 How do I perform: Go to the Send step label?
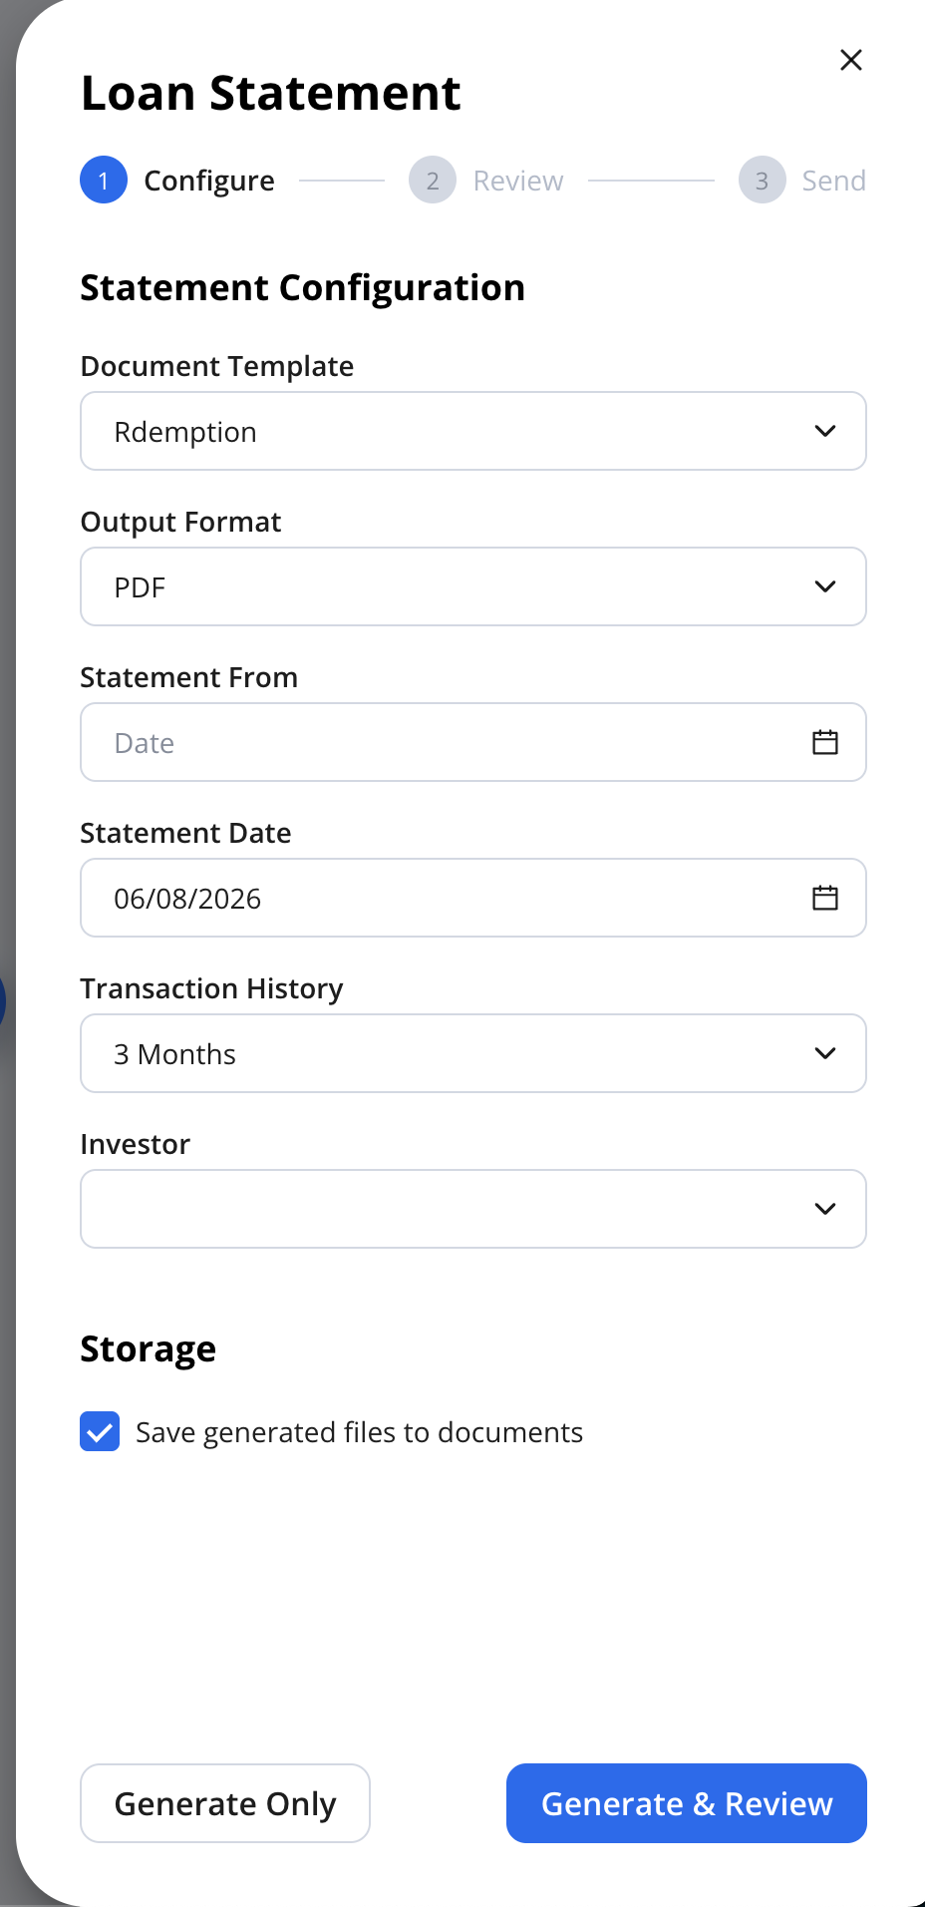(x=834, y=181)
